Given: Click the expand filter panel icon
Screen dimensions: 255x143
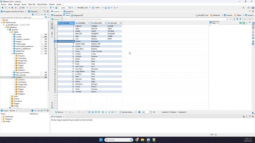Looking at the screenshot, I should click(x=62, y=19).
